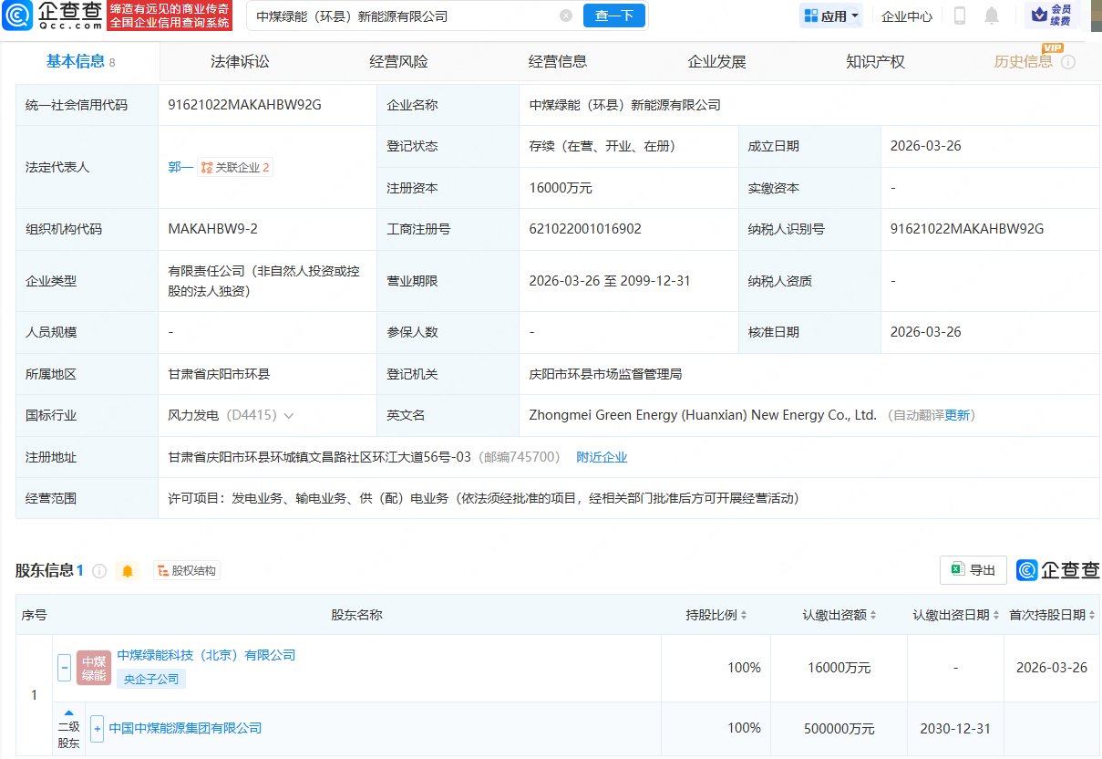The width and height of the screenshot is (1102, 759).
Task: Toggle sorting on the 持股比例 column
Action: [745, 614]
